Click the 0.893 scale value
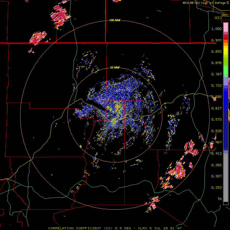Image resolution: width=230 pixels, height=230 pixels. point(216,51)
